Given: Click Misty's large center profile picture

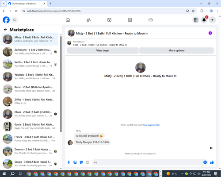Looking at the screenshot, I should click(x=141, y=68).
